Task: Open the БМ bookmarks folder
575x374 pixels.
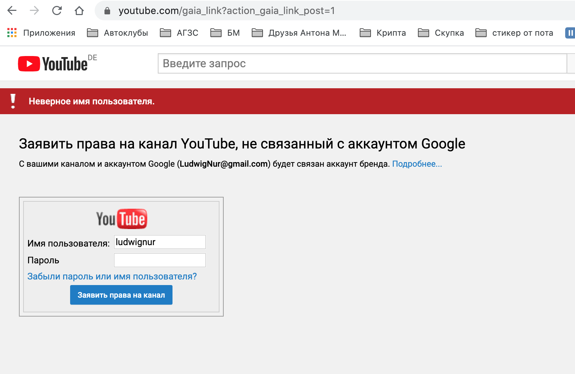Action: coord(225,33)
